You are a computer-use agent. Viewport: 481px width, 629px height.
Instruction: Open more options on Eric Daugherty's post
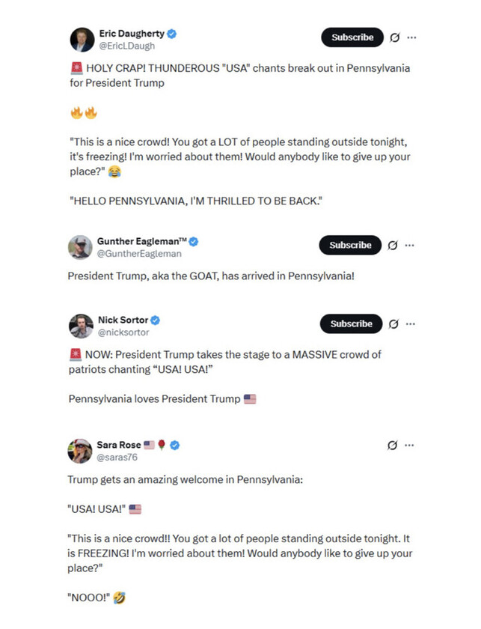pos(411,37)
